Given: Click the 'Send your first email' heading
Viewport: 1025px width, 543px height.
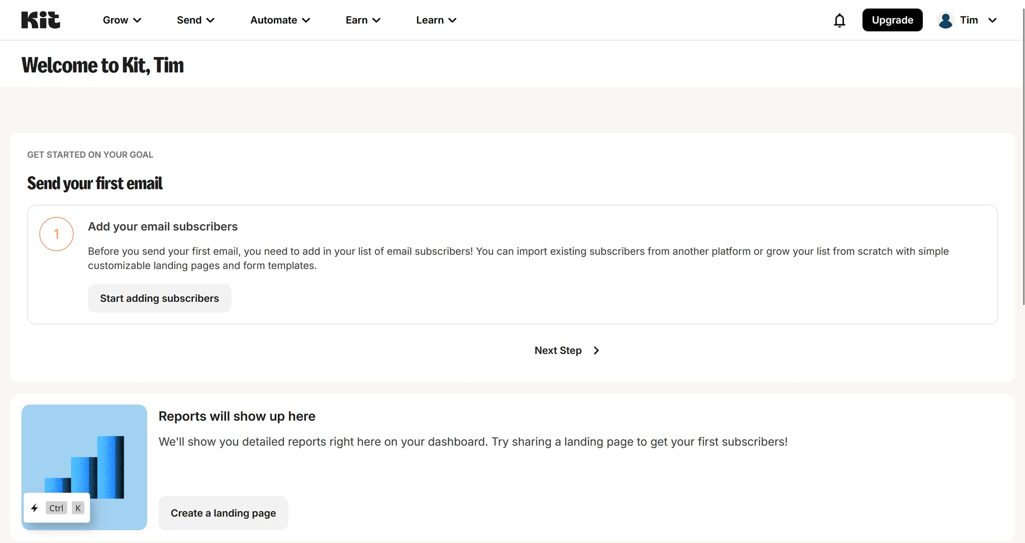Looking at the screenshot, I should [95, 183].
